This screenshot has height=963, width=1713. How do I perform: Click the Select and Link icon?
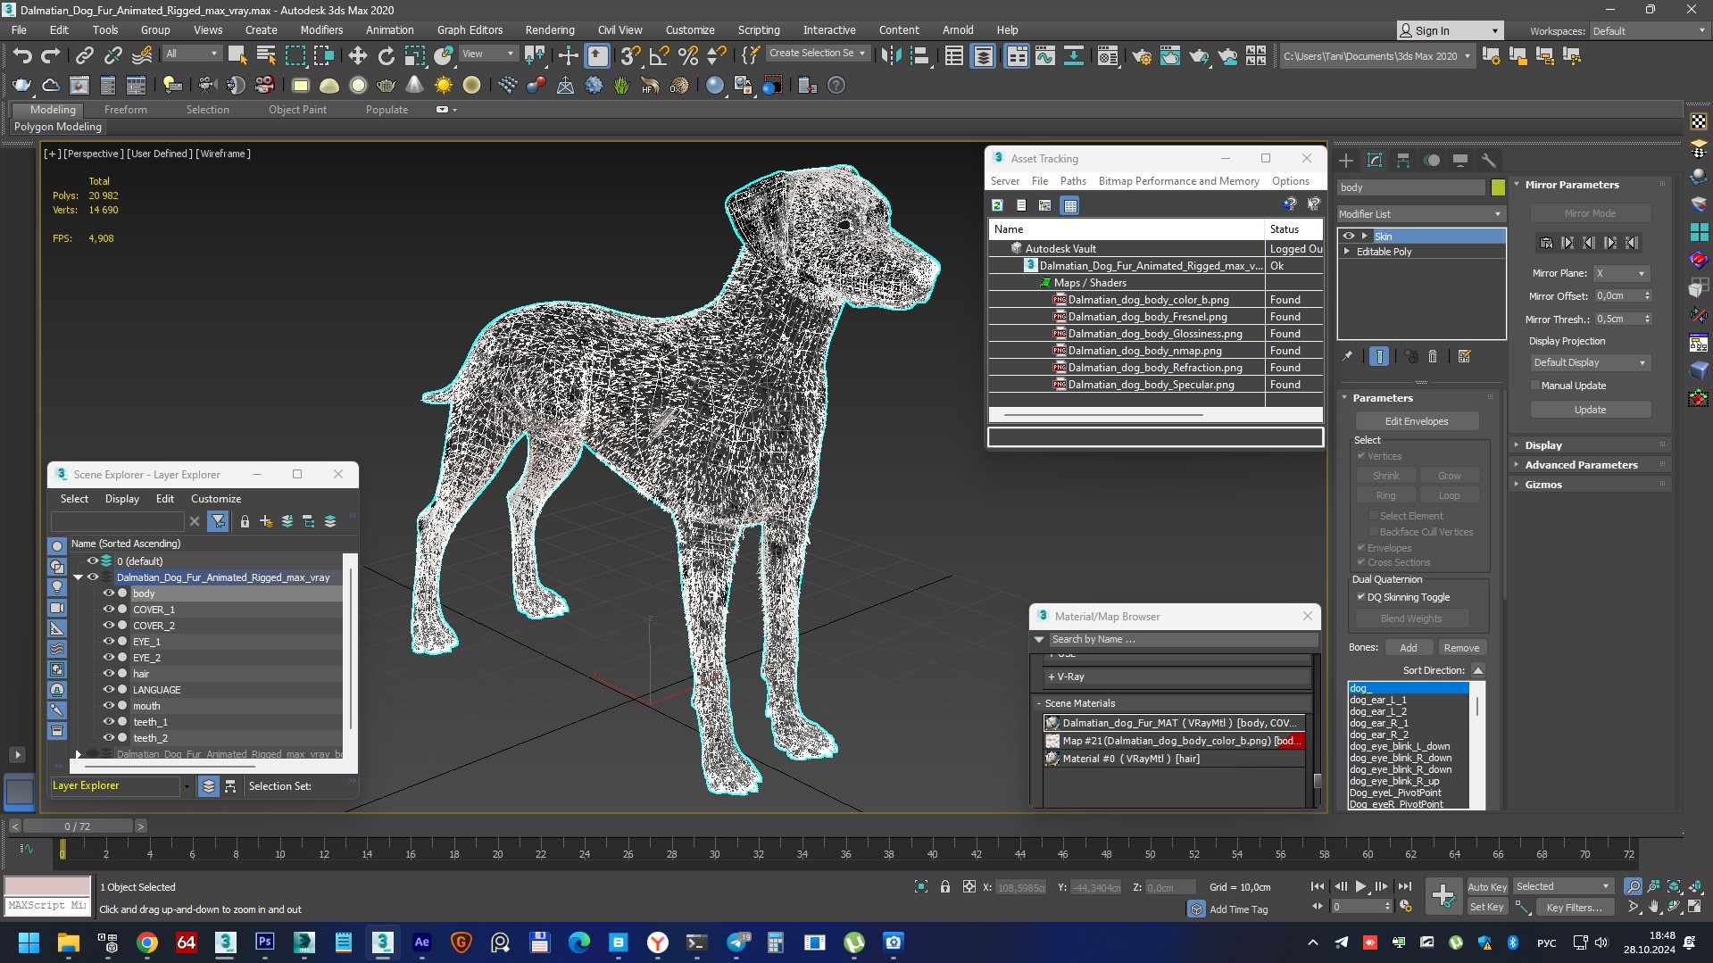[84, 56]
